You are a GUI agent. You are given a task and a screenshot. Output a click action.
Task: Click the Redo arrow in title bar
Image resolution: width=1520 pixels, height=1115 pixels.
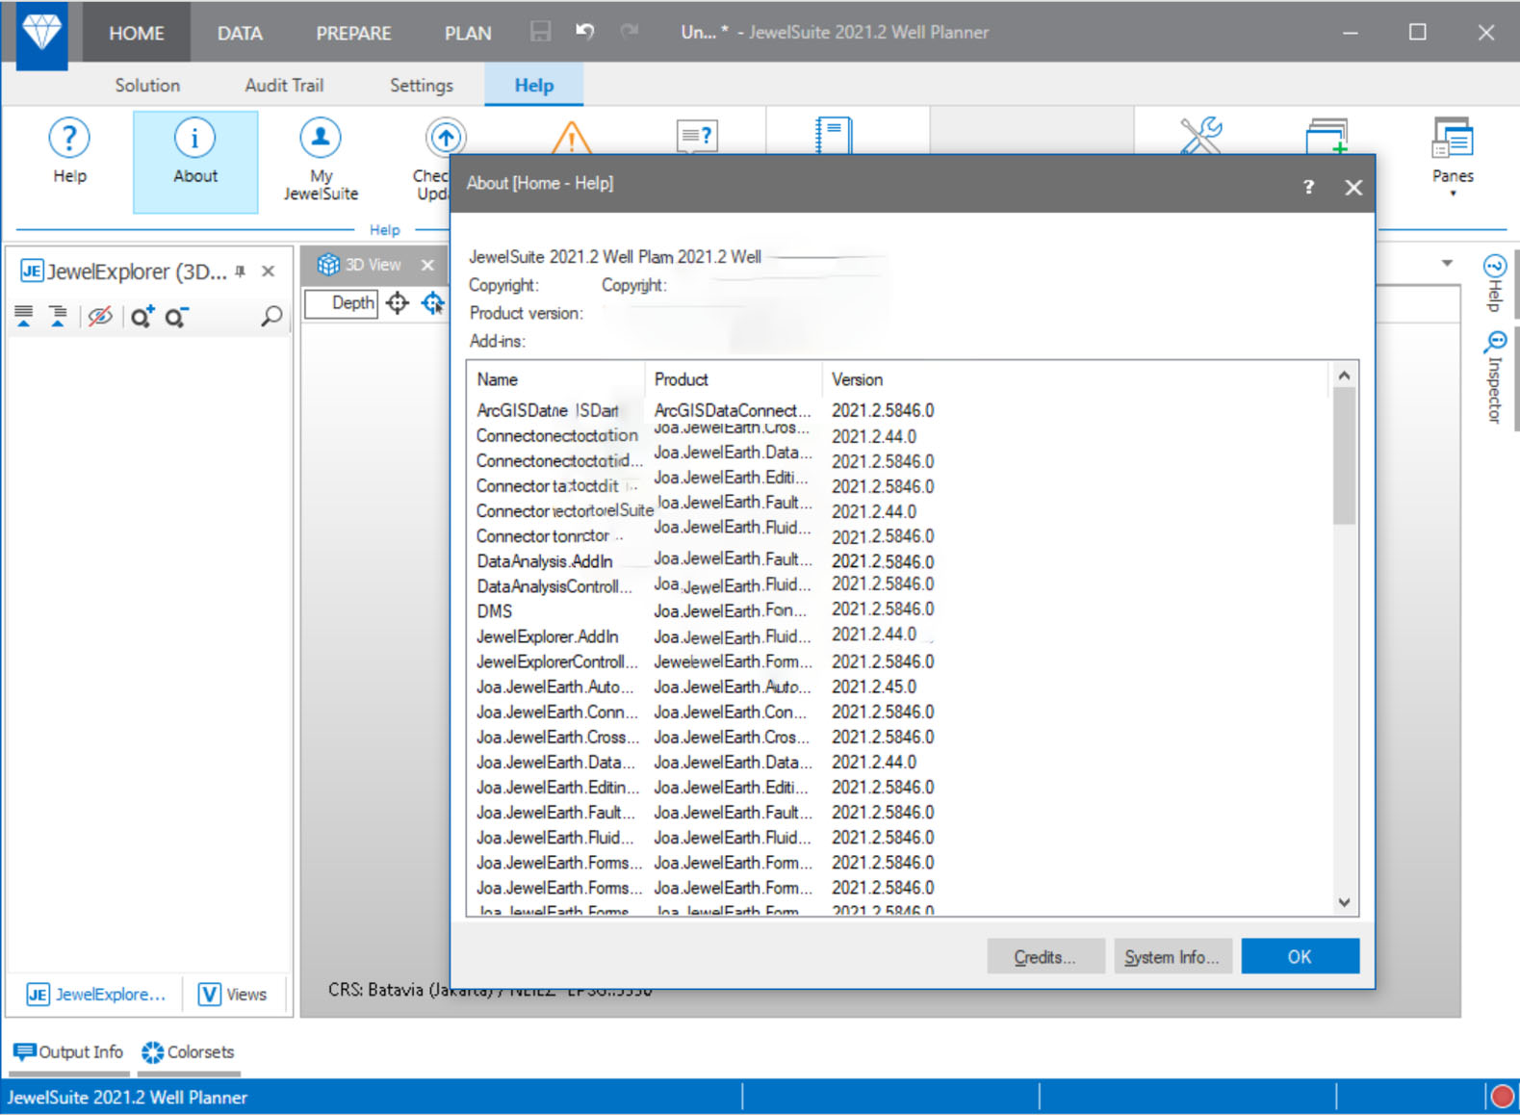pos(630,32)
